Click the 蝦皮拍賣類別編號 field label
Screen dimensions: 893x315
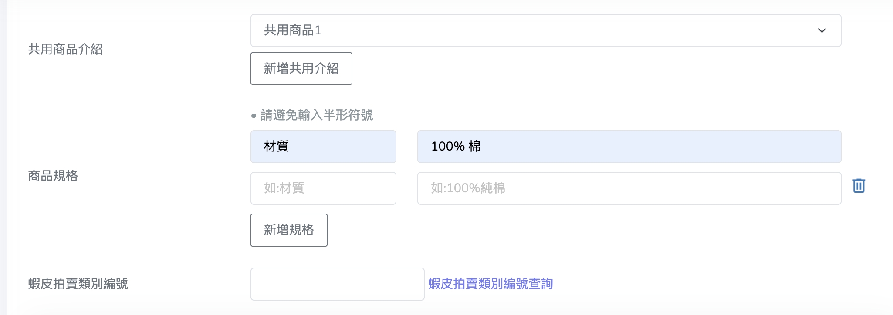[x=78, y=284]
